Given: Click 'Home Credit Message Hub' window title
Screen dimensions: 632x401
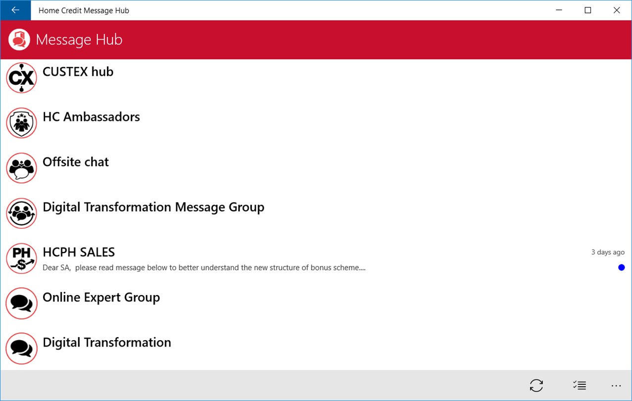Looking at the screenshot, I should click(x=84, y=10).
